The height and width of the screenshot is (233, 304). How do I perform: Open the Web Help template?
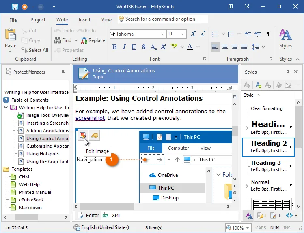[x=29, y=184]
